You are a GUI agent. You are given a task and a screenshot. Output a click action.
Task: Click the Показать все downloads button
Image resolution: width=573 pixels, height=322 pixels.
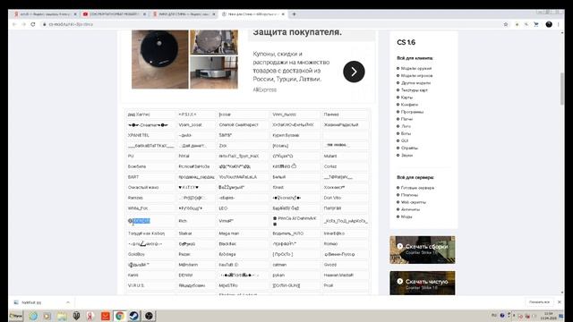coord(539,302)
